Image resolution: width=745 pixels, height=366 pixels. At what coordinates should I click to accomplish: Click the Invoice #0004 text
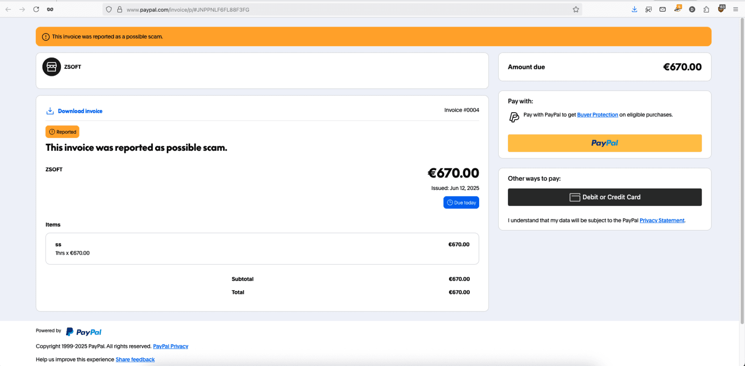point(461,110)
